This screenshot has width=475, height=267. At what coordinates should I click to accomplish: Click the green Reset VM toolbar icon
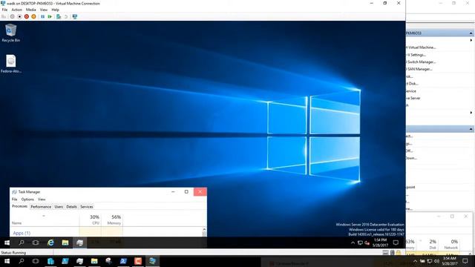coord(50,16)
